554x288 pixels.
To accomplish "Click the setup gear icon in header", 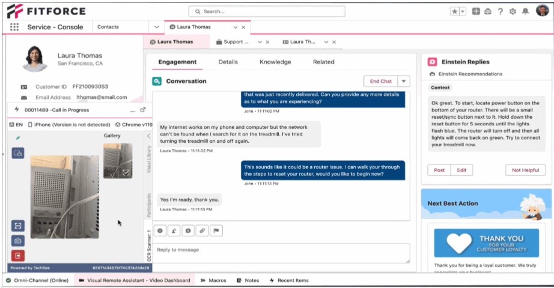I will coord(513,11).
